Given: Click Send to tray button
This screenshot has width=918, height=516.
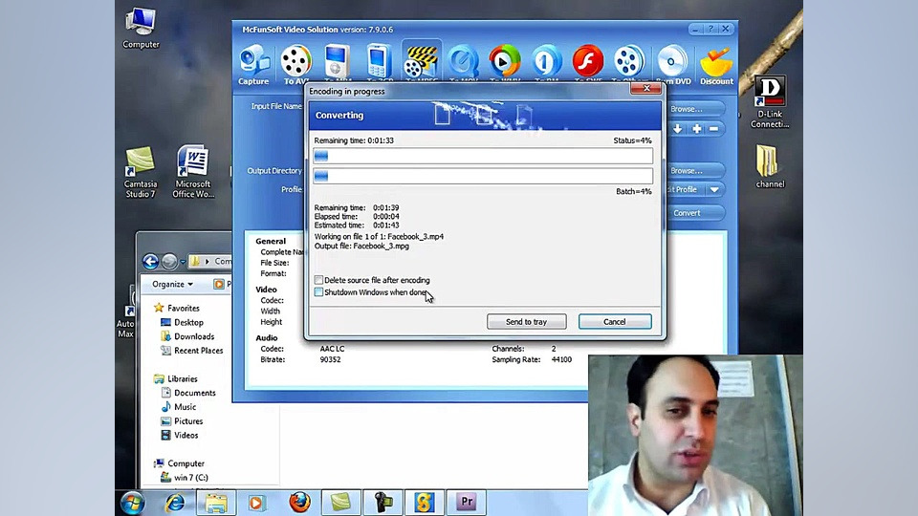Looking at the screenshot, I should pyautogui.click(x=526, y=322).
